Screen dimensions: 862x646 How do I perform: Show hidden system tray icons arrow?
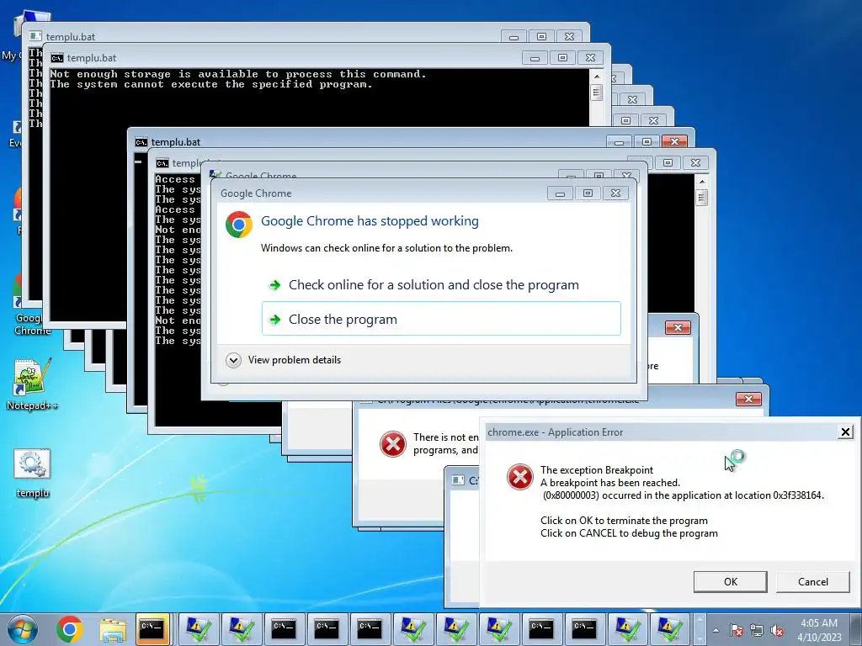coord(716,631)
